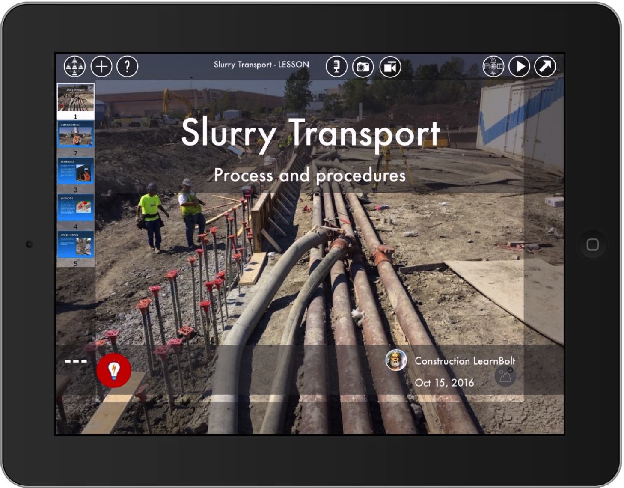This screenshot has width=624, height=488.
Task: Go to slide 3 Materials thumbnail
Action: tap(76, 171)
